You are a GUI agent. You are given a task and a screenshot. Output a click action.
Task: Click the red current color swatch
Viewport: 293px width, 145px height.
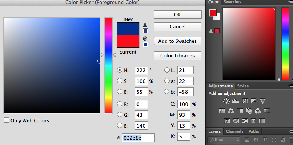point(128,41)
